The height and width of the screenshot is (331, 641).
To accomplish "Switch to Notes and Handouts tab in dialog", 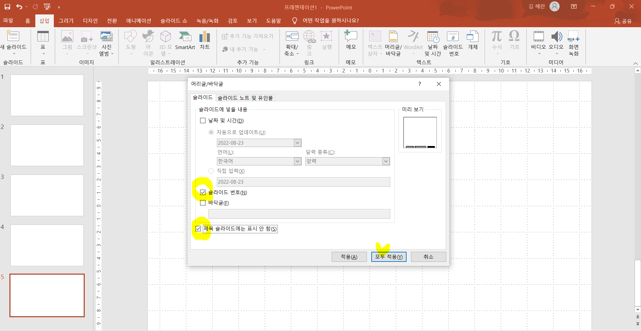I will [x=245, y=98].
